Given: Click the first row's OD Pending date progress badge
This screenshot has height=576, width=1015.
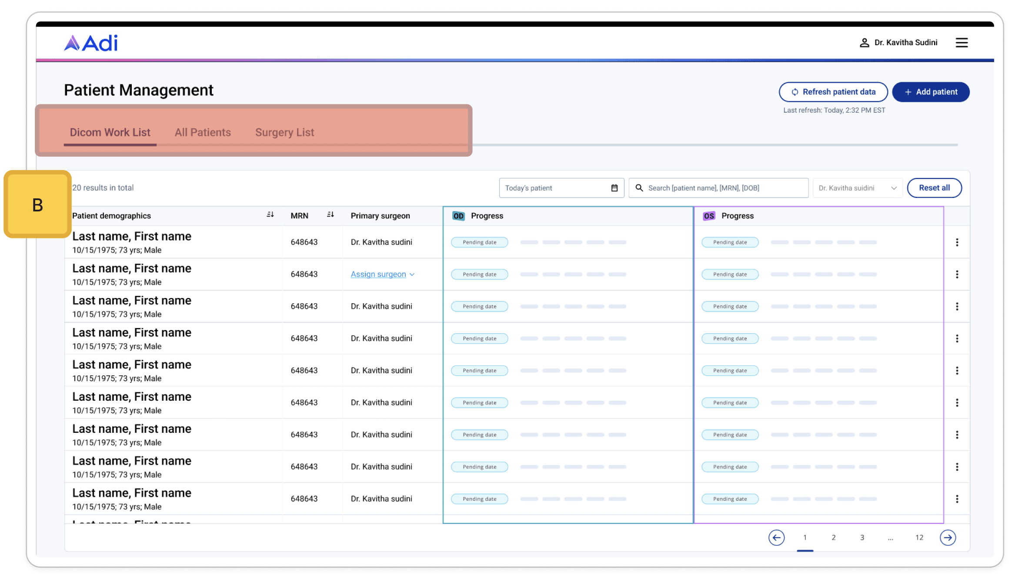Looking at the screenshot, I should [479, 242].
